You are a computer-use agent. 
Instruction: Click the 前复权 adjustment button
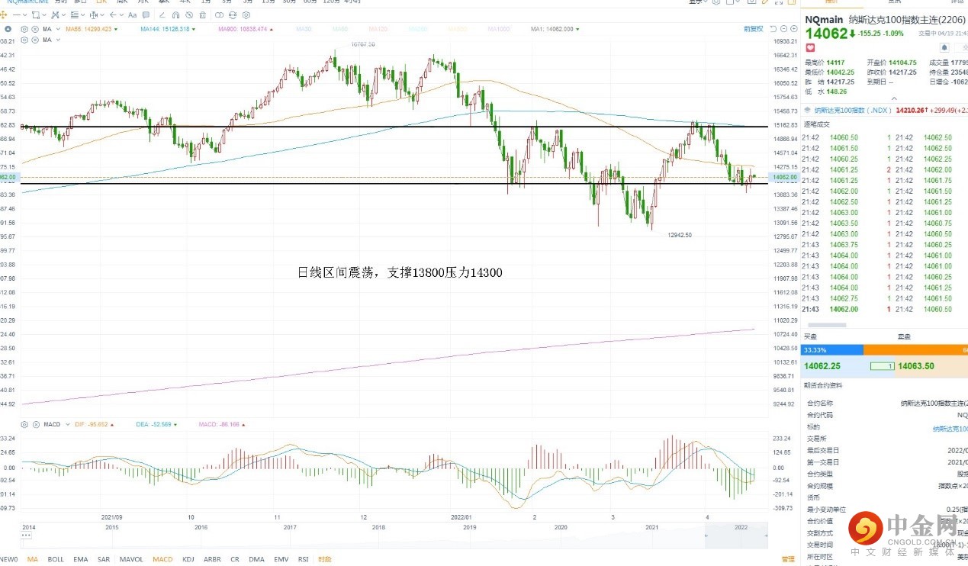tap(752, 29)
